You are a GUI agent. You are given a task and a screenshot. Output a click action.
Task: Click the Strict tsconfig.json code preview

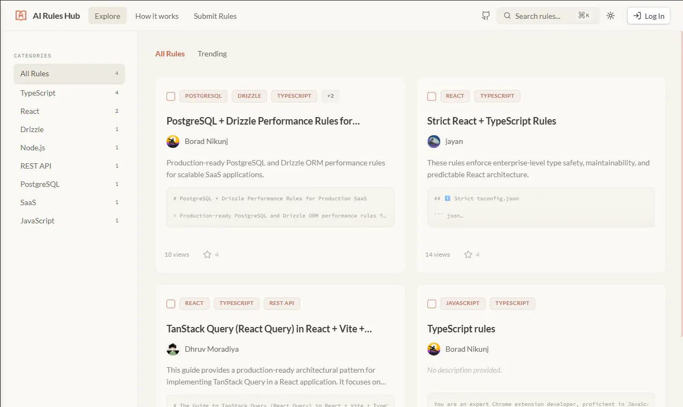coord(541,207)
